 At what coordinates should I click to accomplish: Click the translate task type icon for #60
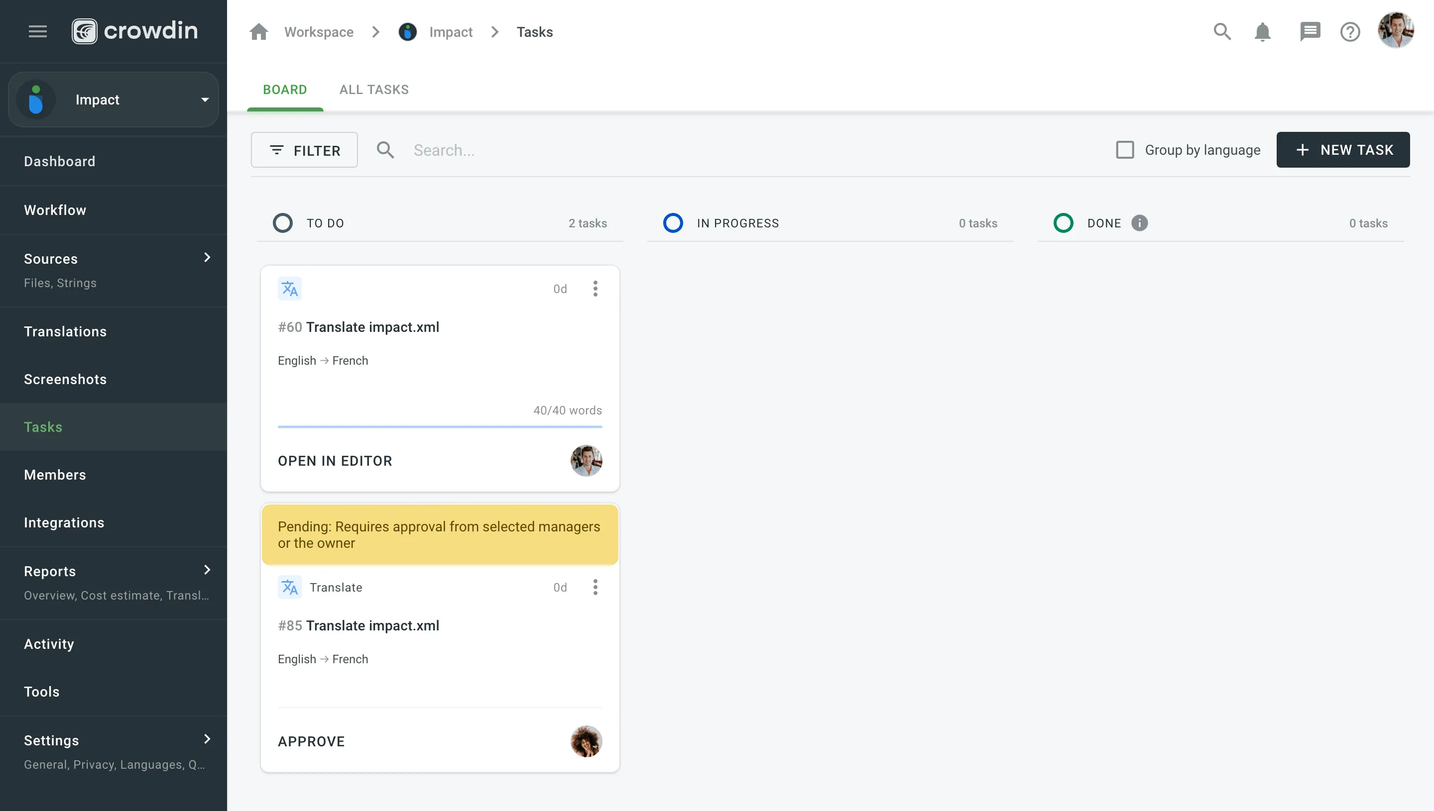(x=290, y=289)
